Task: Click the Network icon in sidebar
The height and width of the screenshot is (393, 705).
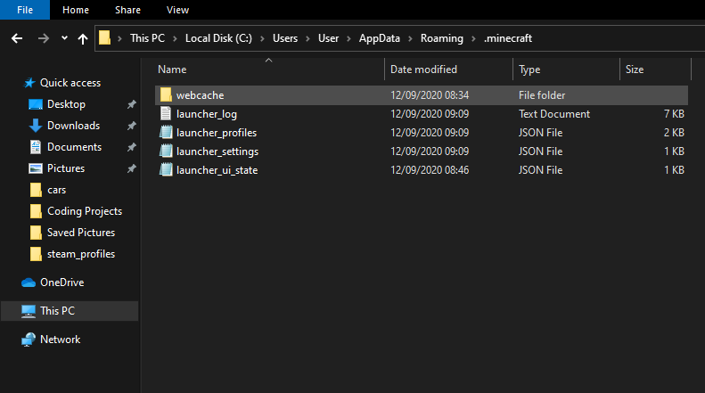Action: [29, 340]
